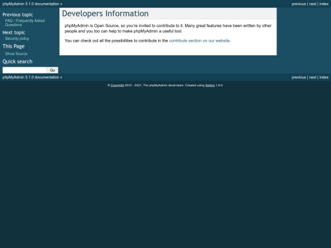
Task: Click the 'Next topic' sidebar heading
Action: pos(13,32)
